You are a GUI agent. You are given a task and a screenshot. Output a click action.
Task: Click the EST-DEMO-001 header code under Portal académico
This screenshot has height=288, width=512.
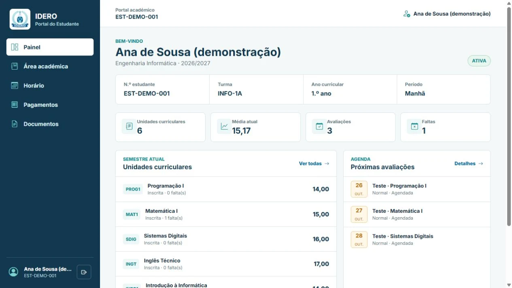pyautogui.click(x=137, y=17)
